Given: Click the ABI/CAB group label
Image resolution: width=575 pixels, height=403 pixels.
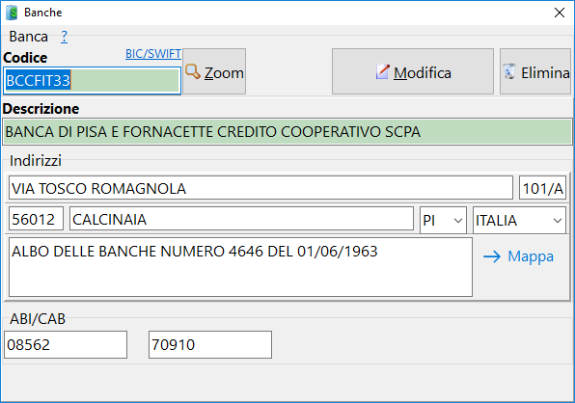Looking at the screenshot, I should pyautogui.click(x=38, y=319).
